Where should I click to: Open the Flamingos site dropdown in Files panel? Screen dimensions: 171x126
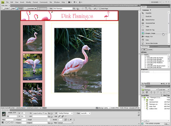pos(149,90)
